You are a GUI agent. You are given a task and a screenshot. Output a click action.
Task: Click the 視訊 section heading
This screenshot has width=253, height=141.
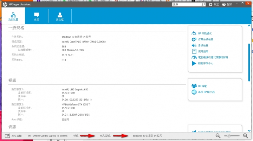[x=12, y=80]
